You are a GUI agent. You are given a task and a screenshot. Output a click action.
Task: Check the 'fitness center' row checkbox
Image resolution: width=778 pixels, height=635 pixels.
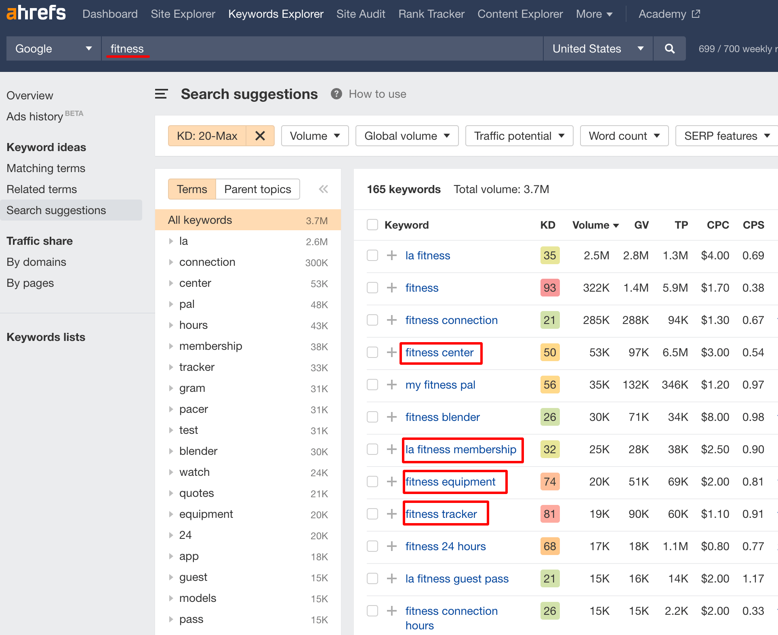pyautogui.click(x=372, y=352)
